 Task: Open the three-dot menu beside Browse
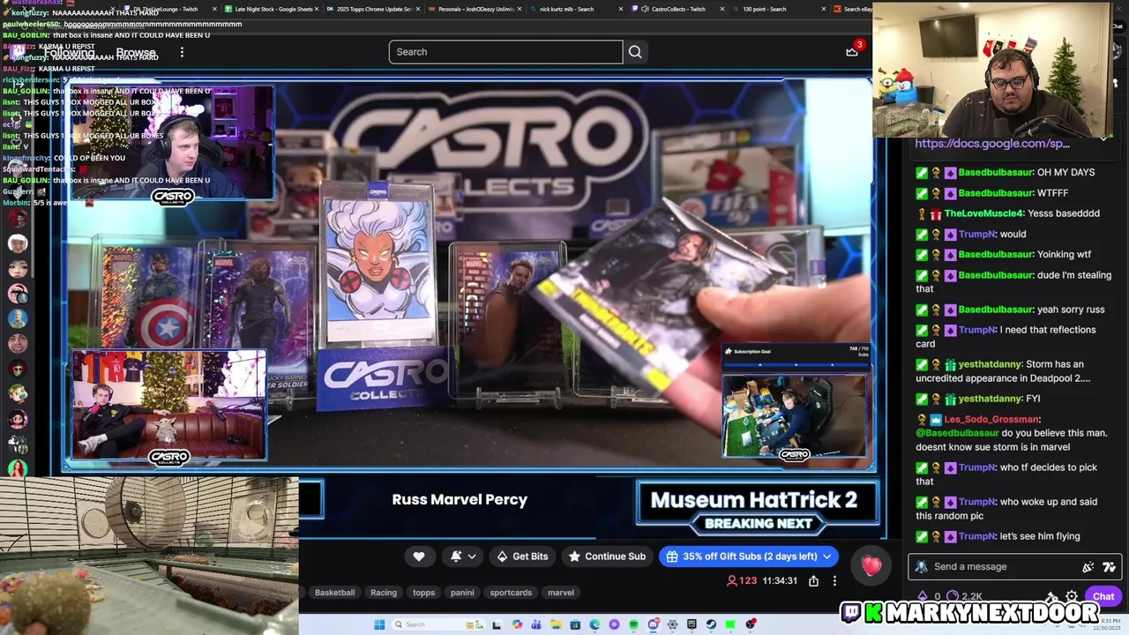click(182, 52)
